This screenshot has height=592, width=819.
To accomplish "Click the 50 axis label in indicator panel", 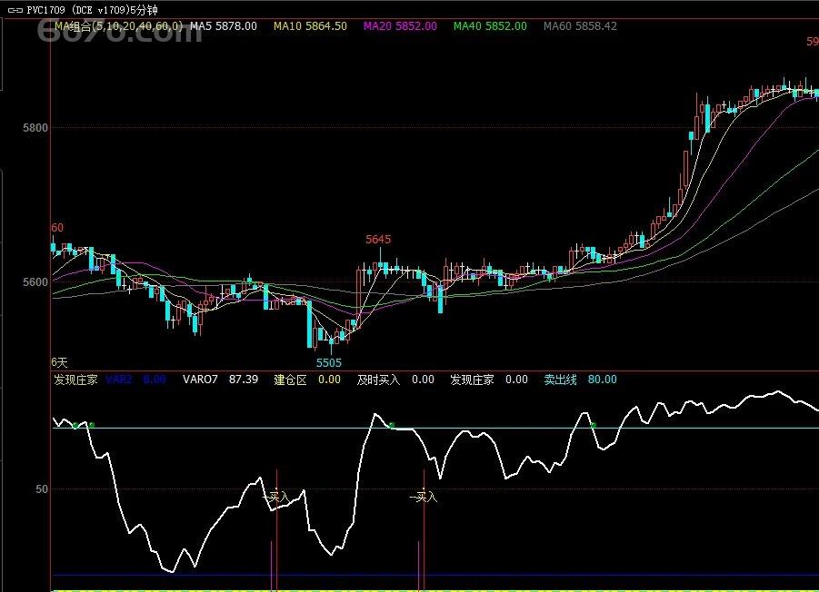I will pyautogui.click(x=41, y=489).
